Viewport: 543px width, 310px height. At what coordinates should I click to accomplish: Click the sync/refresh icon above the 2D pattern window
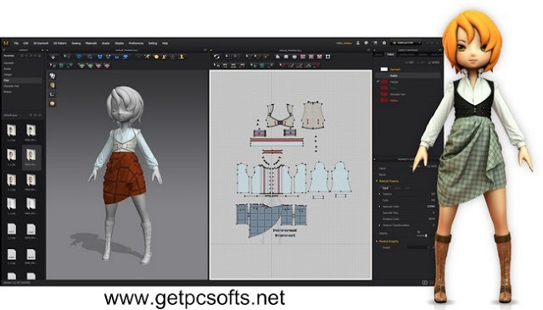[x=216, y=57]
